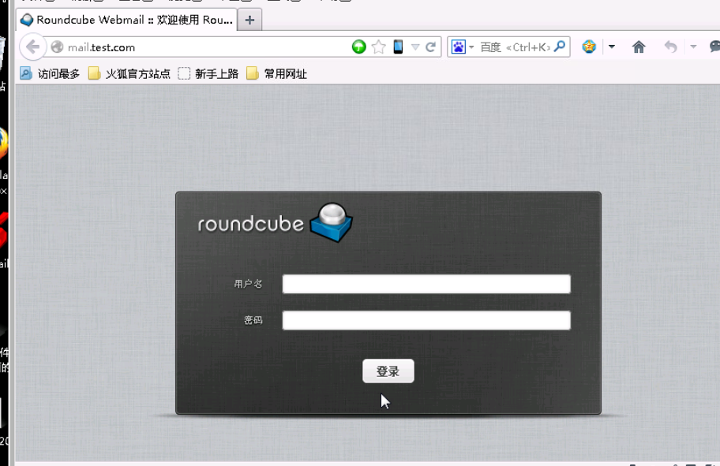Bookmark this page with the star icon
The height and width of the screenshot is (466, 720).
pos(378,47)
